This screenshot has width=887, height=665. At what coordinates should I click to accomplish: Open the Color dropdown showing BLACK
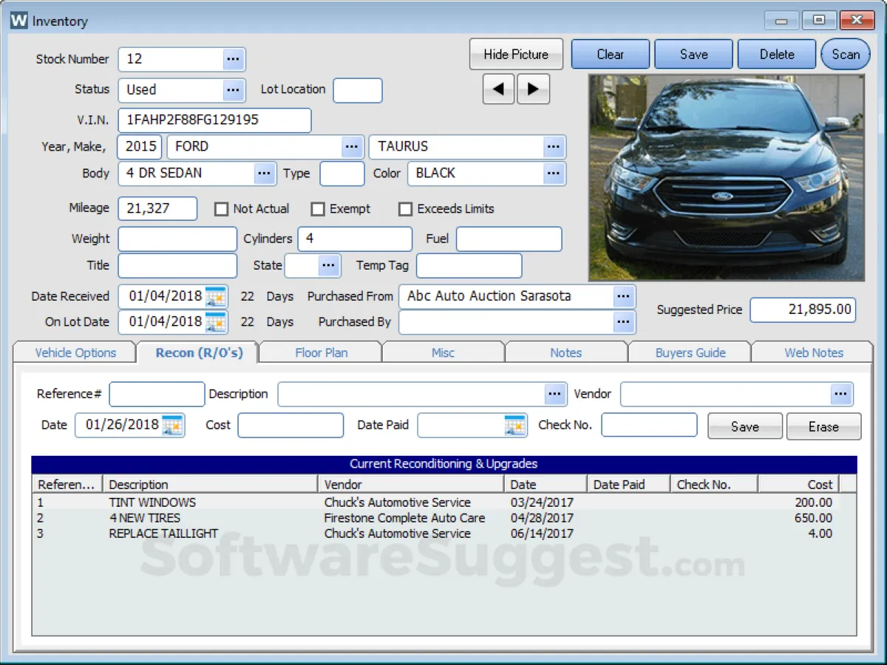553,173
